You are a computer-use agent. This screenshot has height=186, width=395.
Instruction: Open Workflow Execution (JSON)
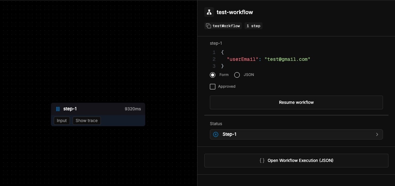click(x=296, y=161)
